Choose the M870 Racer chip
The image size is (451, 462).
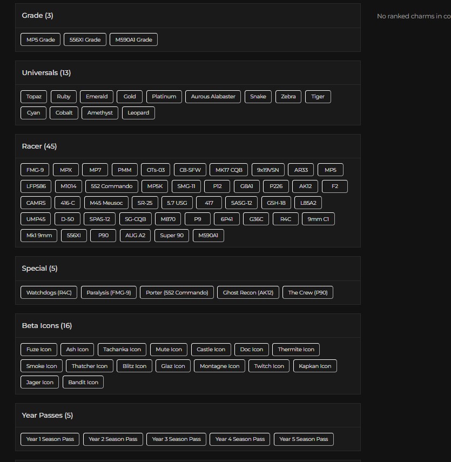point(168,219)
